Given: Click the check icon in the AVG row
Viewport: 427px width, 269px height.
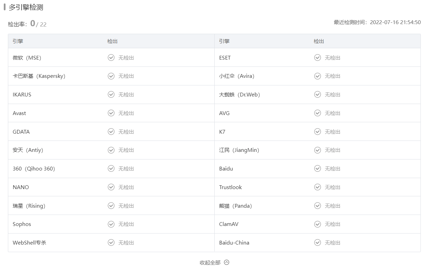Looking at the screenshot, I should pos(318,113).
